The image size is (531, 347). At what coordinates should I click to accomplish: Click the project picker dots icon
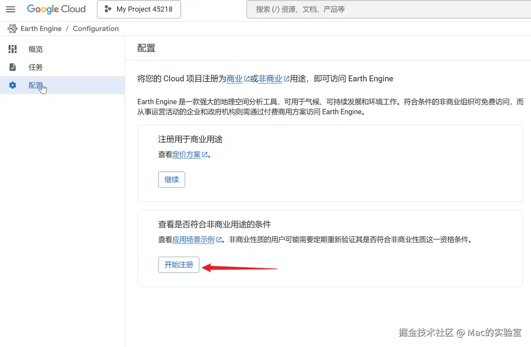pyautogui.click(x=108, y=9)
